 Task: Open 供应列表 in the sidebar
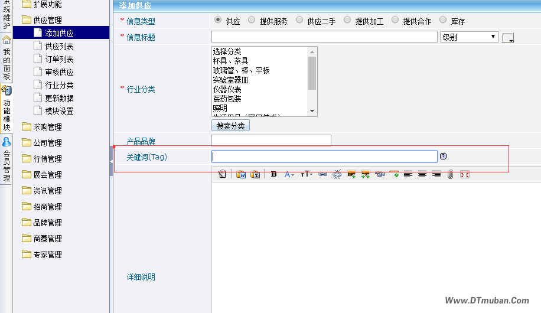point(59,46)
